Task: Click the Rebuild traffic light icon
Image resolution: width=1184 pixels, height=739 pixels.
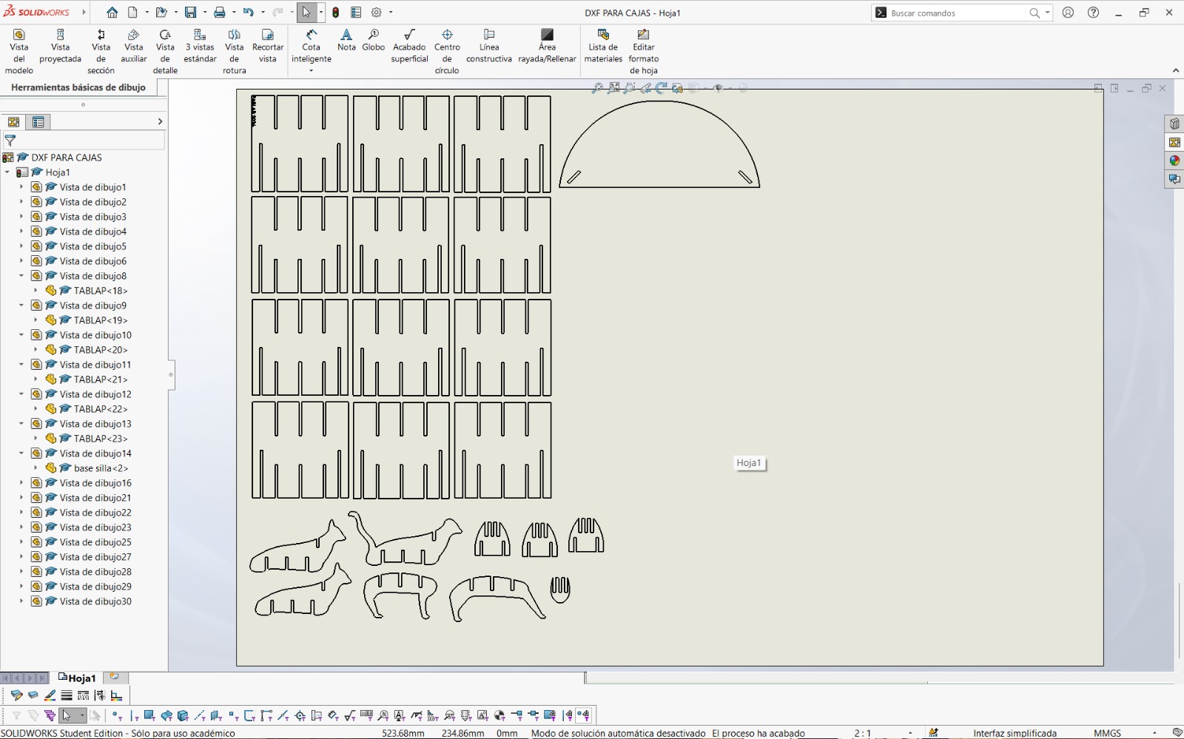Action: point(335,13)
